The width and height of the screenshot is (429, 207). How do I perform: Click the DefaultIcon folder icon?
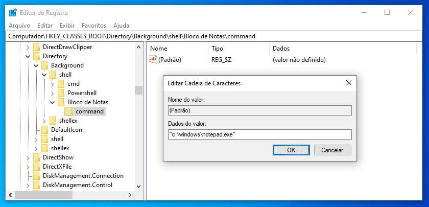[x=44, y=129]
